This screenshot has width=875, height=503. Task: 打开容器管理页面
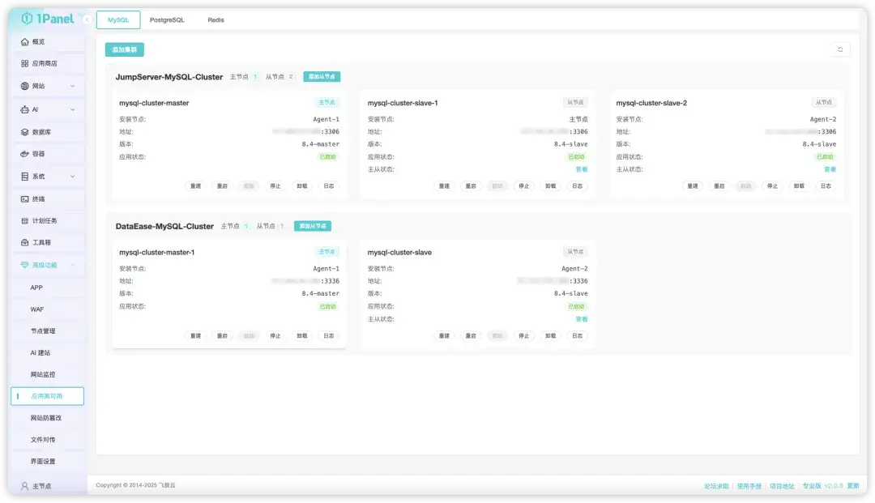tap(37, 153)
